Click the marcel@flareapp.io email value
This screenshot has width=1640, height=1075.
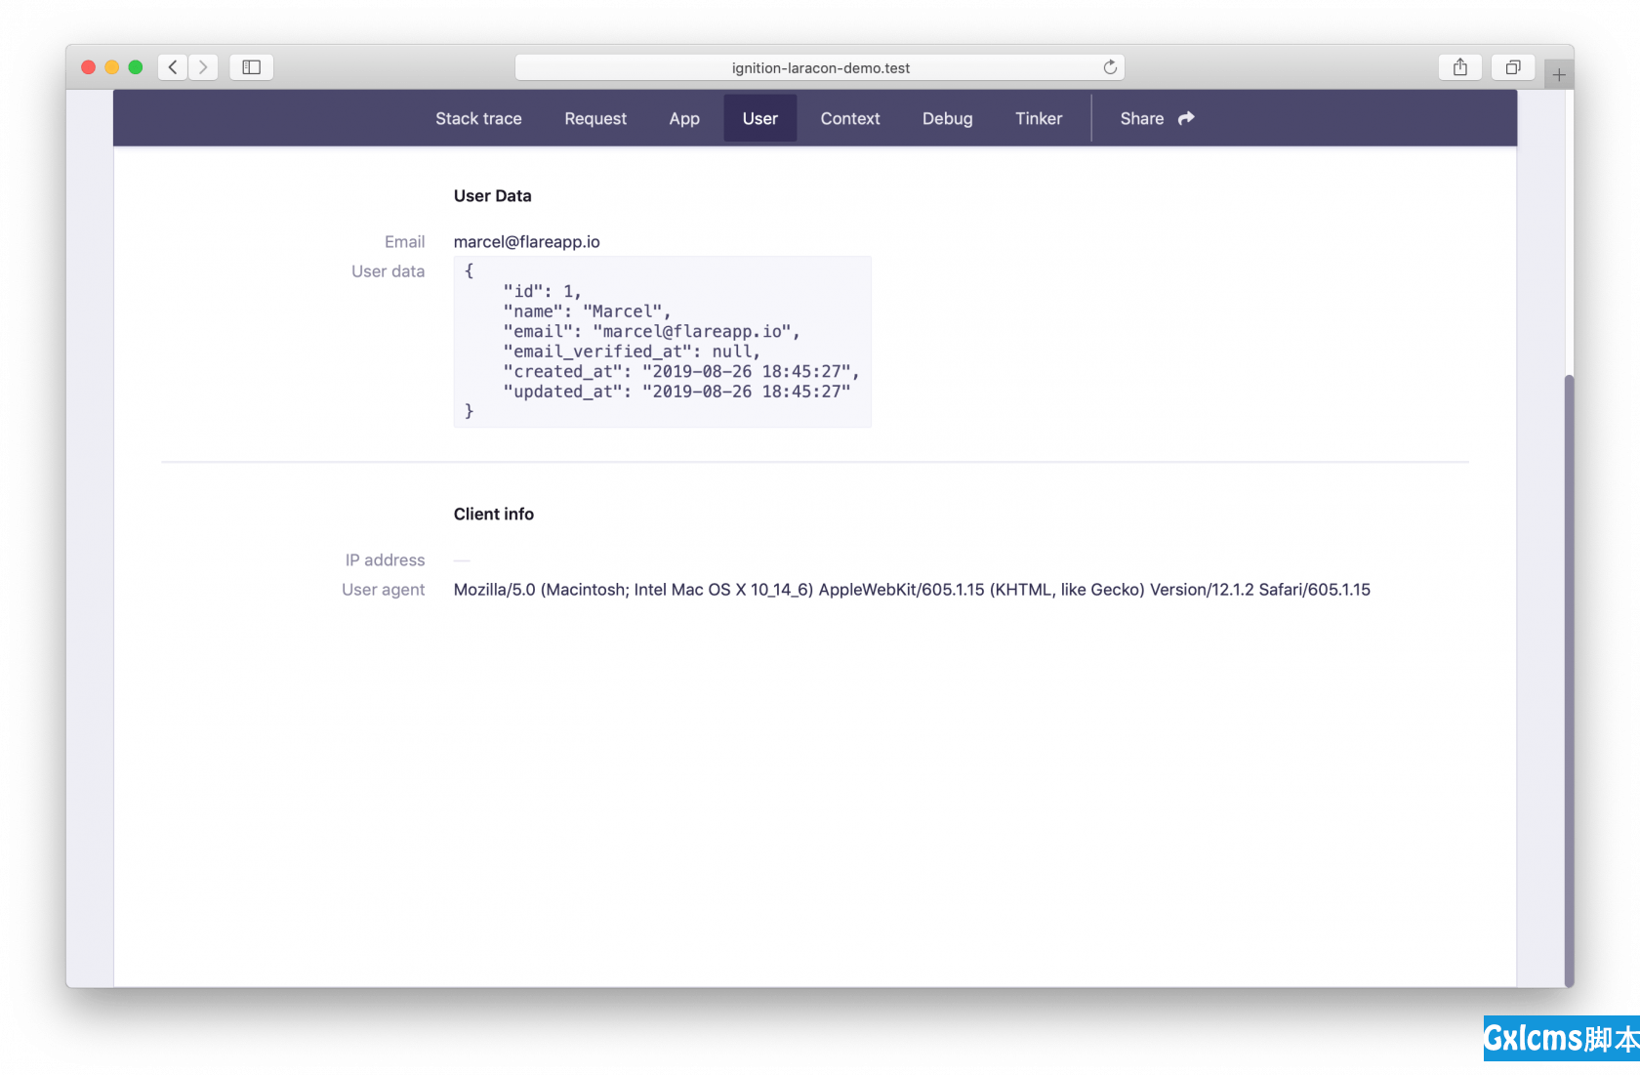point(526,241)
